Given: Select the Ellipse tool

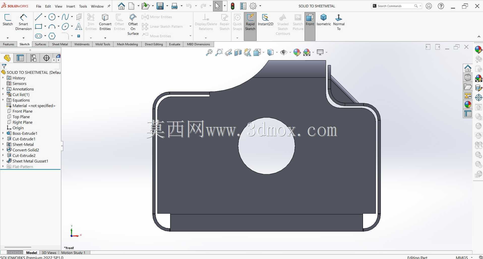Looking at the screenshot, I should coord(65,26).
